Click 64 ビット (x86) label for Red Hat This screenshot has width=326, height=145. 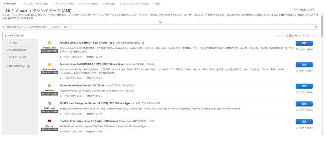coord(304,128)
